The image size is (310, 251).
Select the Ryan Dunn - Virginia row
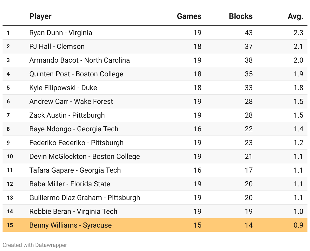(x=61, y=33)
